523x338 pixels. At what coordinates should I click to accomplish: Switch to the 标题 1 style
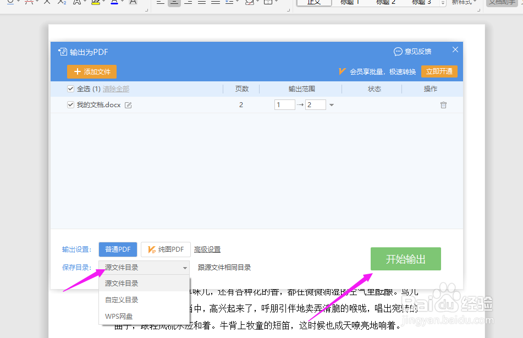pyautogui.click(x=350, y=2)
